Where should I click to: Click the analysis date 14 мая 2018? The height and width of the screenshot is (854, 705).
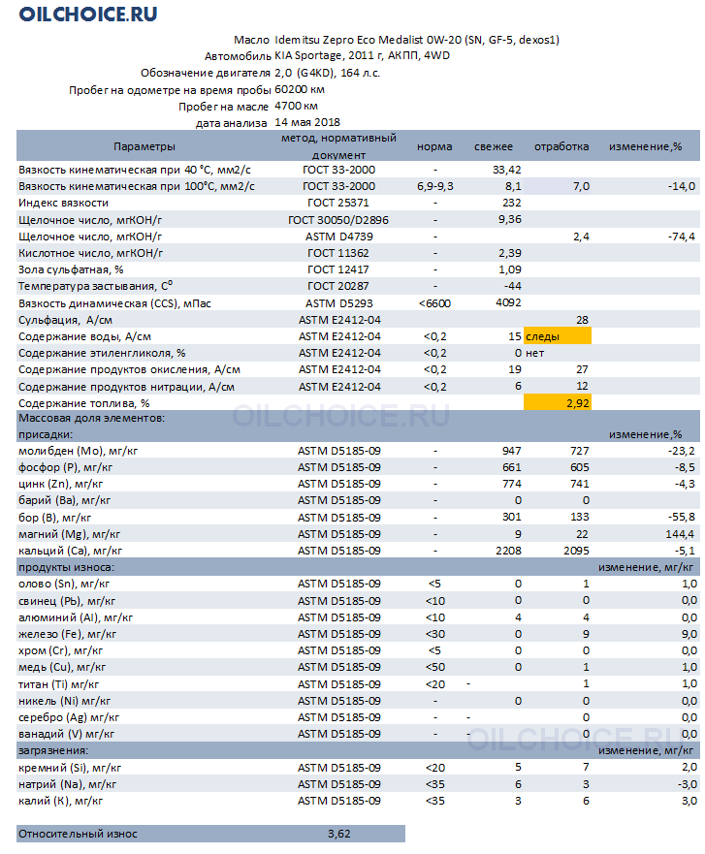(x=307, y=122)
